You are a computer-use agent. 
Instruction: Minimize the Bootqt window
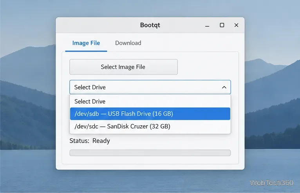coord(207,25)
